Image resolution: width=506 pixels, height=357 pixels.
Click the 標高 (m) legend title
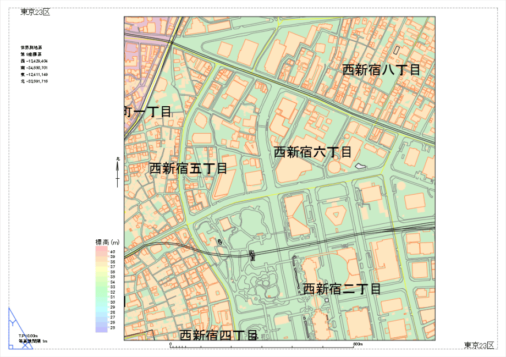click(x=108, y=242)
